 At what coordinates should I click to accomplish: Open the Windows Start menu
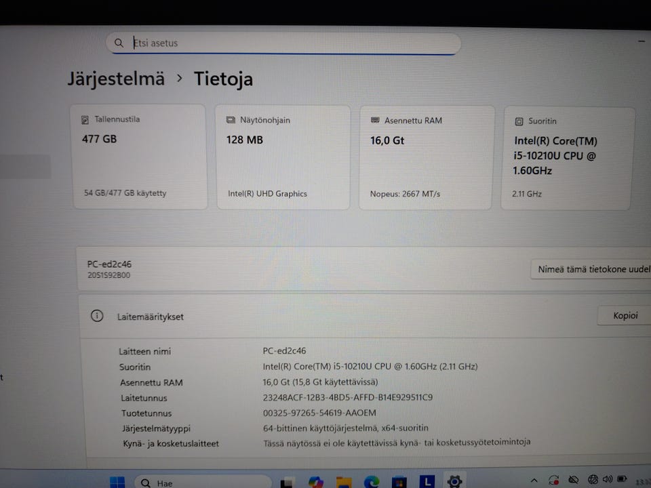[117, 482]
